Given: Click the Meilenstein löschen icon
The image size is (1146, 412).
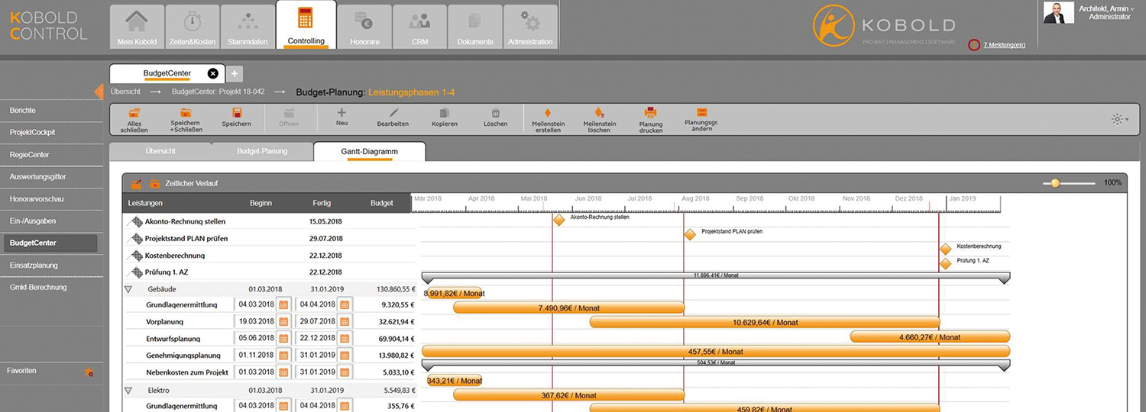Looking at the screenshot, I should coord(600,112).
